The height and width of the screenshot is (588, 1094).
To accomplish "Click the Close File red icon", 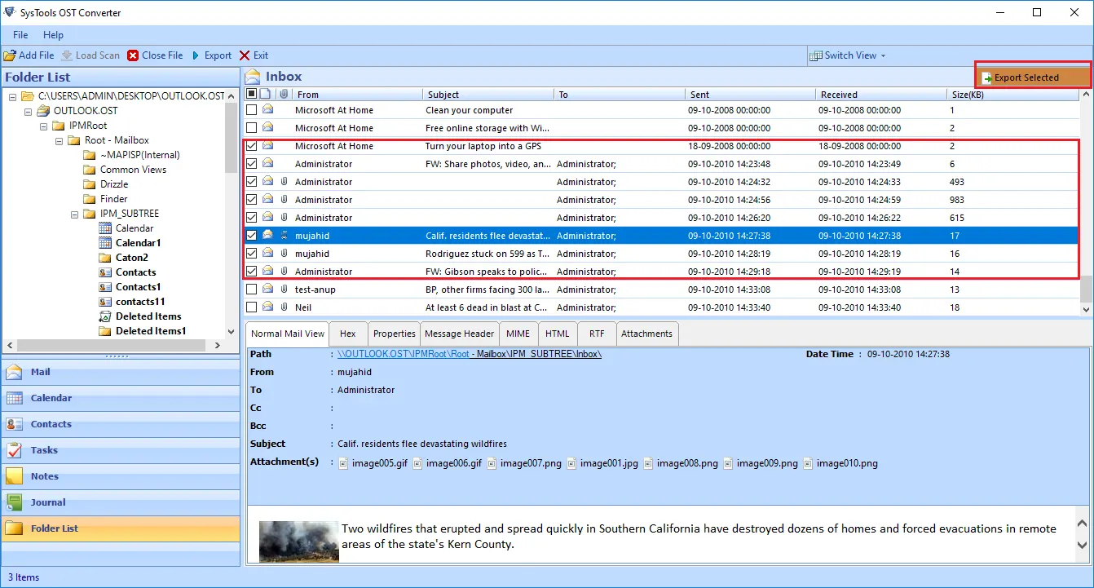I will coord(133,55).
